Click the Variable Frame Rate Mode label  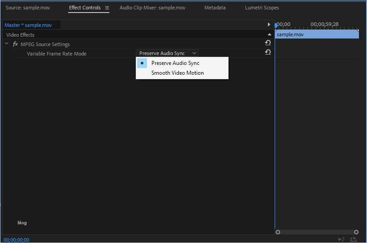(56, 54)
